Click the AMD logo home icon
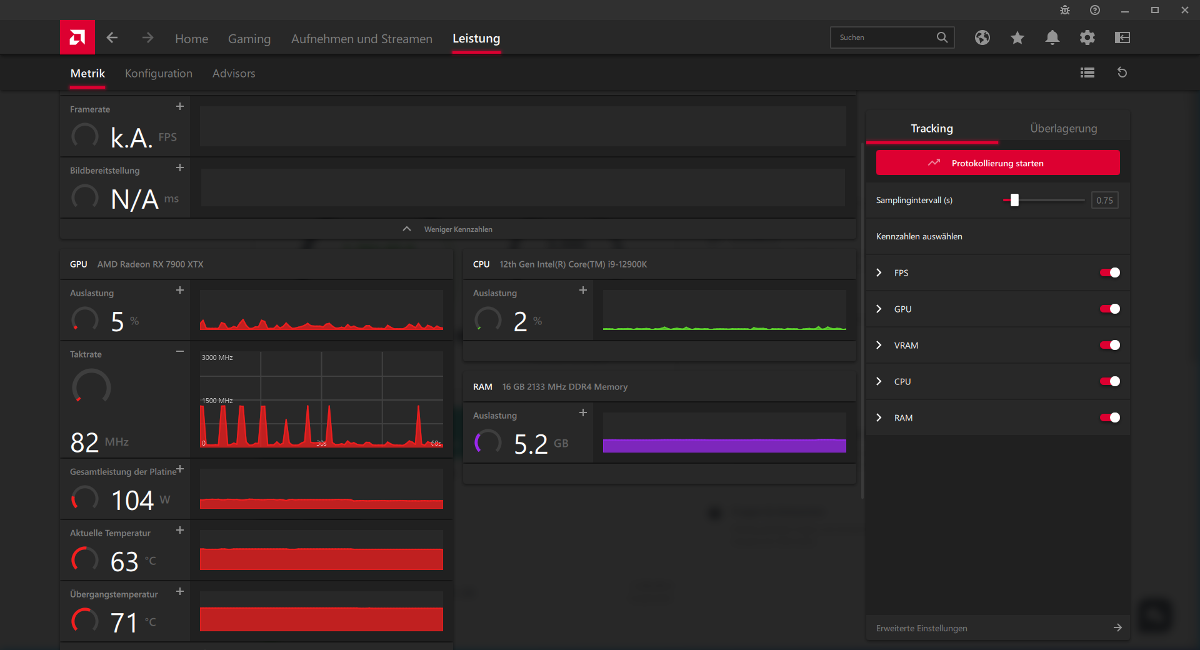The image size is (1200, 650). tap(77, 37)
